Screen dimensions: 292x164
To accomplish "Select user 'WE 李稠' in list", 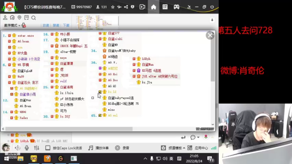I will coord(23,65).
